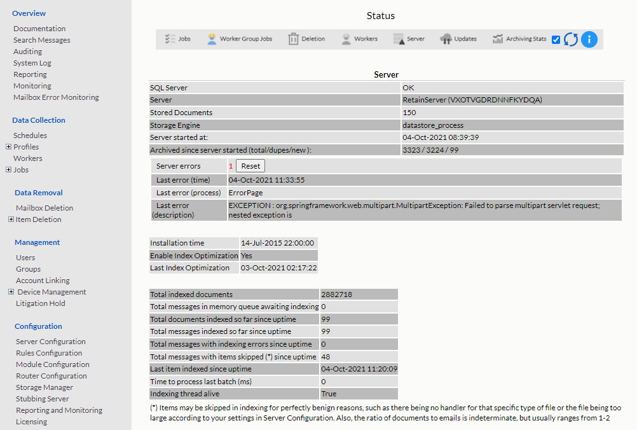Viewport: 637px width, 430px height.
Task: Switch to the Jobs status tab label
Action: tap(184, 39)
